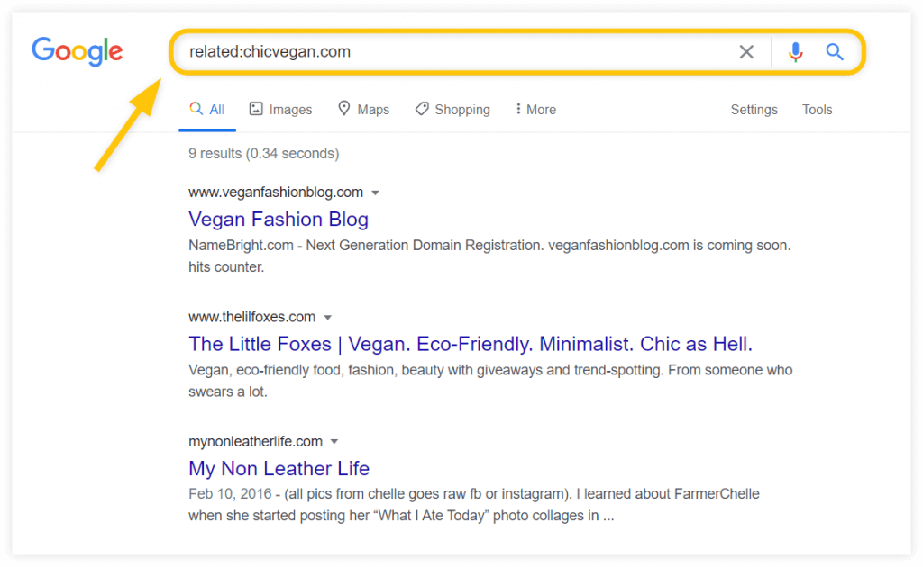Click the Images picture icon
Viewport: 923px width, 567px height.
(255, 109)
